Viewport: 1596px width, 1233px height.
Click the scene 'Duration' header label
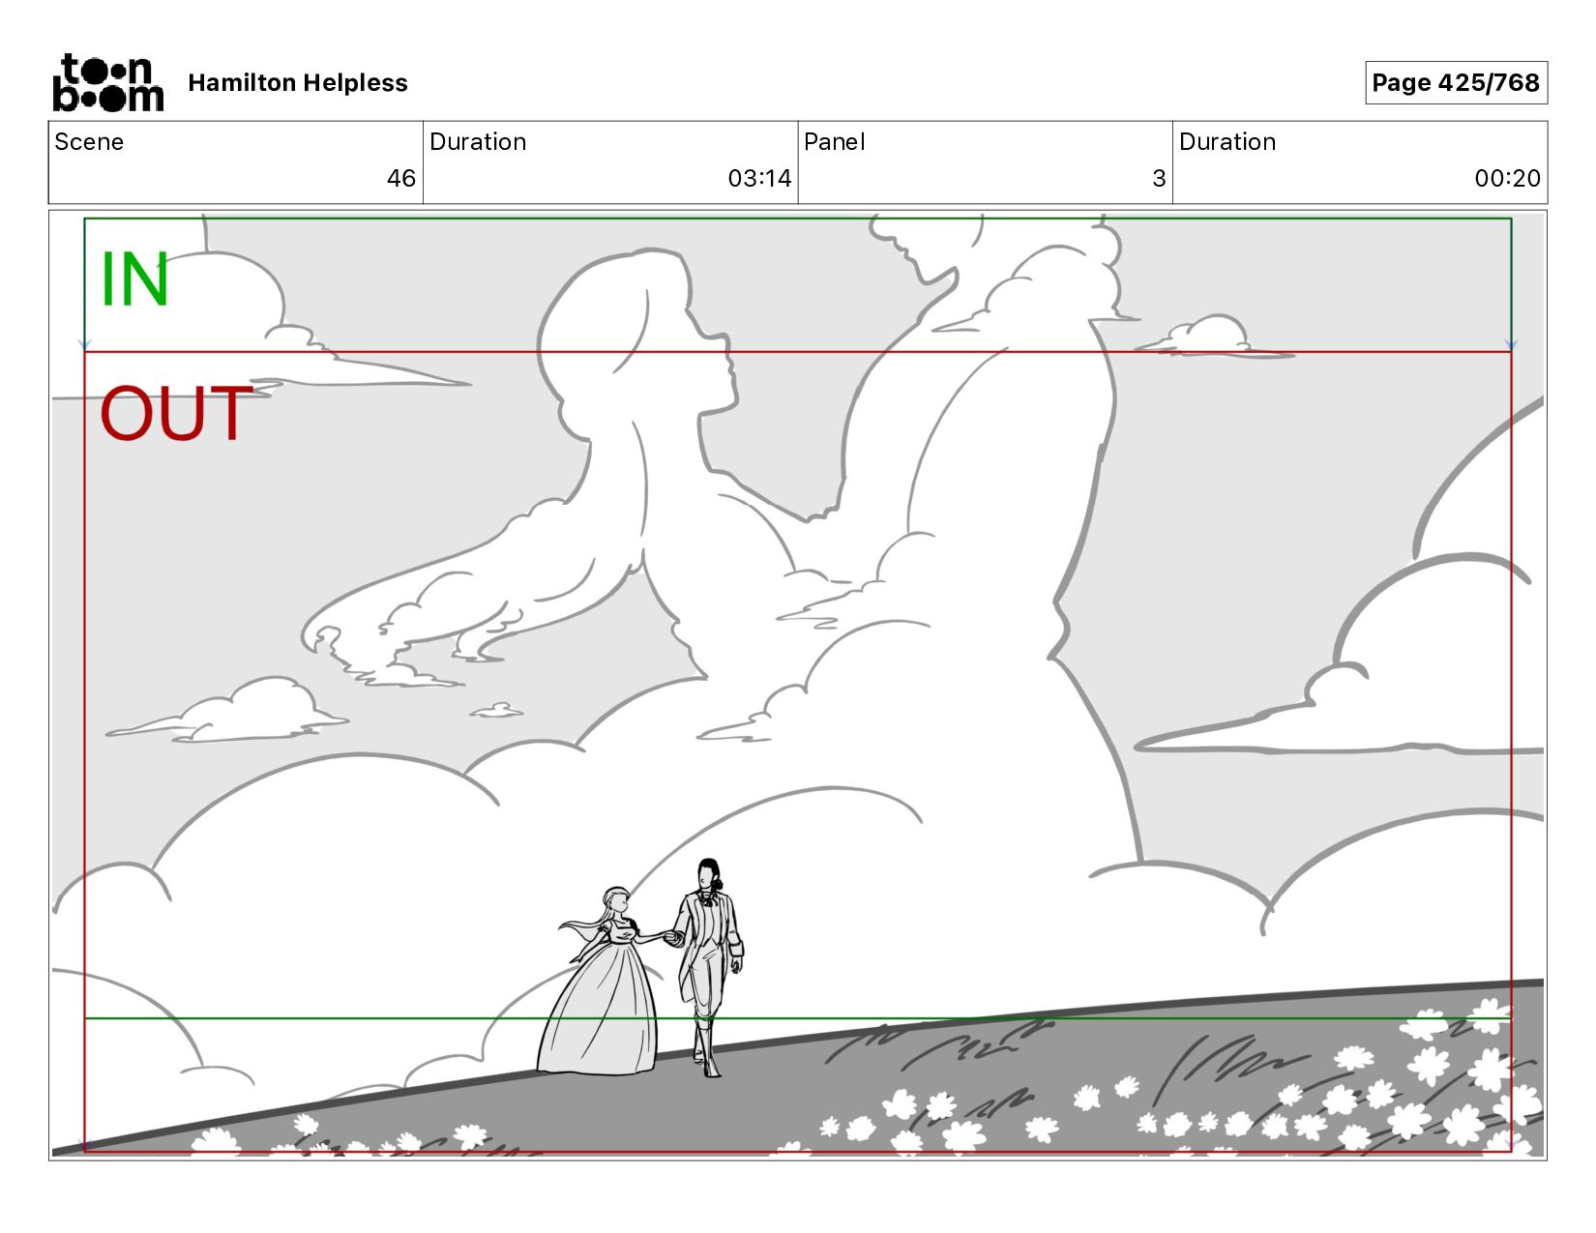[x=478, y=142]
